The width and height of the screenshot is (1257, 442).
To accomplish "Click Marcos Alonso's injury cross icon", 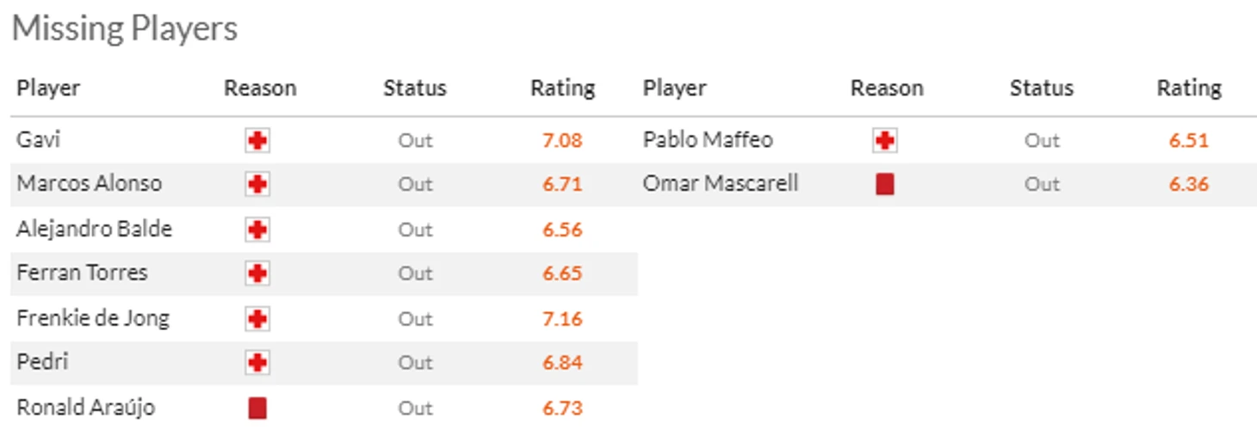I will tap(257, 184).
